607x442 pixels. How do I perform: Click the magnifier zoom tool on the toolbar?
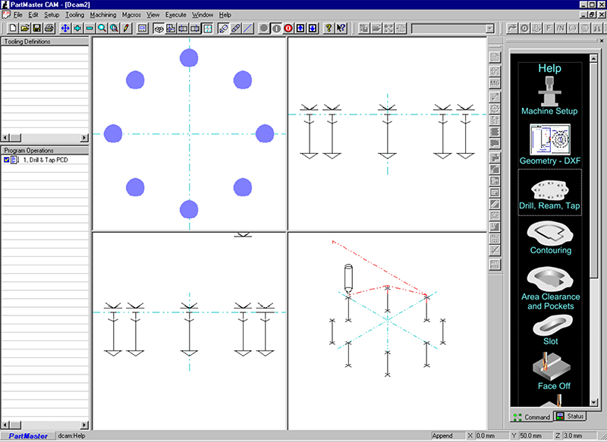click(x=100, y=29)
